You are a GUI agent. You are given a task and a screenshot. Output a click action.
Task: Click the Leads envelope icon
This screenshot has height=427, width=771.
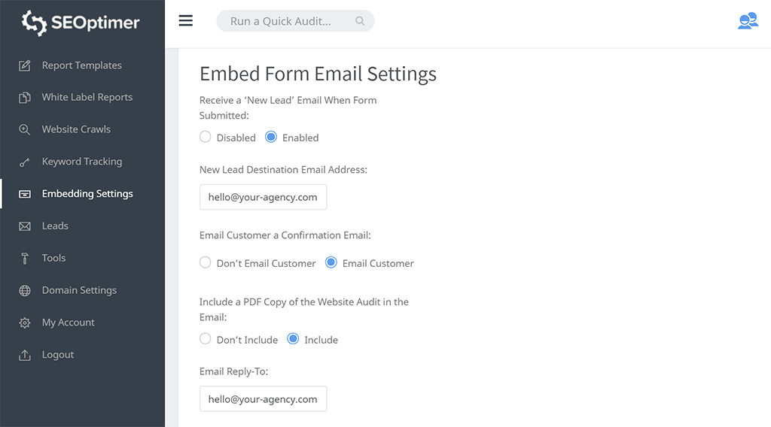(25, 226)
